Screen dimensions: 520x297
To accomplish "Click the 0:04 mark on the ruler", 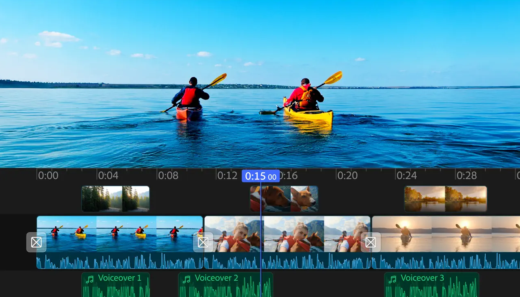I will 108,176.
